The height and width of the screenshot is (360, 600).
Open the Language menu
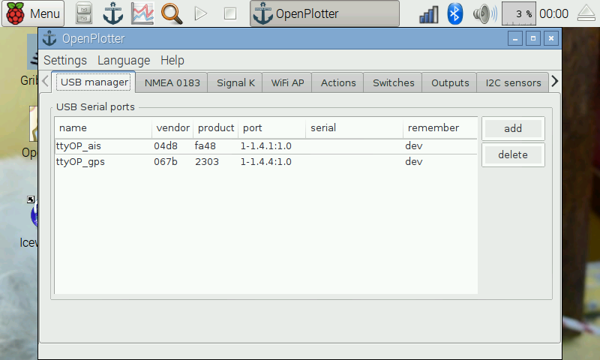pos(124,61)
